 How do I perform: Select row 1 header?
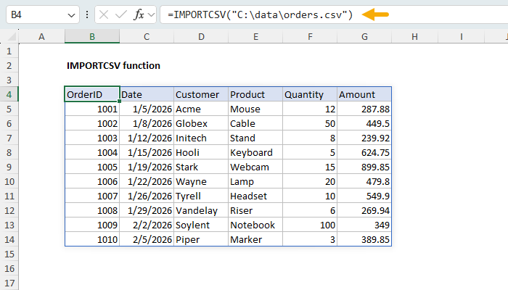tap(9, 51)
